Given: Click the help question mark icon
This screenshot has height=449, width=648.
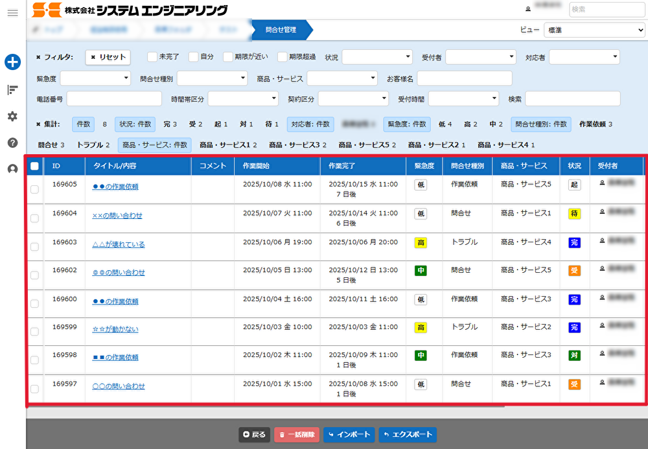Looking at the screenshot, I should [12, 143].
